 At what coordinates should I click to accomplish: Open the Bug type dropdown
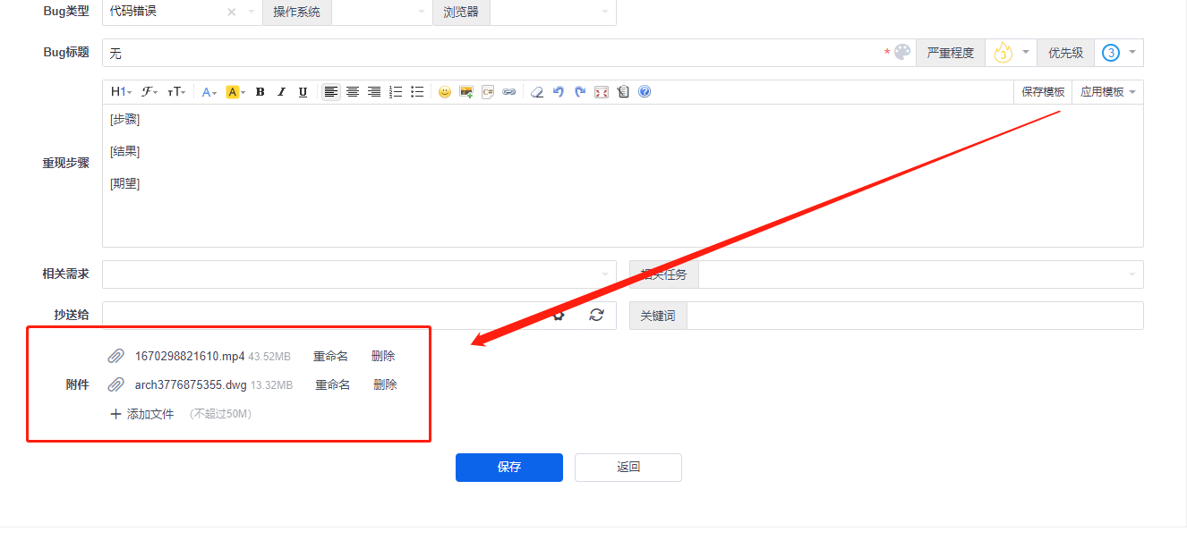point(251,13)
